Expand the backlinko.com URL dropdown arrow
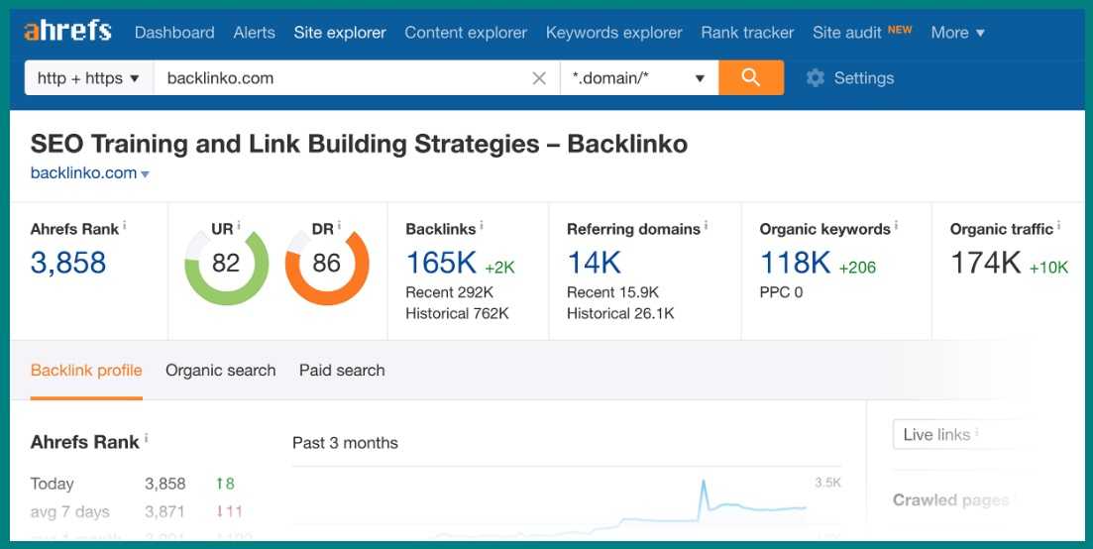This screenshot has width=1093, height=549. tap(146, 174)
